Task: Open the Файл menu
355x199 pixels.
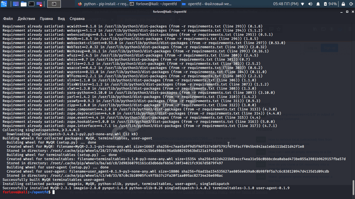Action: point(8,19)
